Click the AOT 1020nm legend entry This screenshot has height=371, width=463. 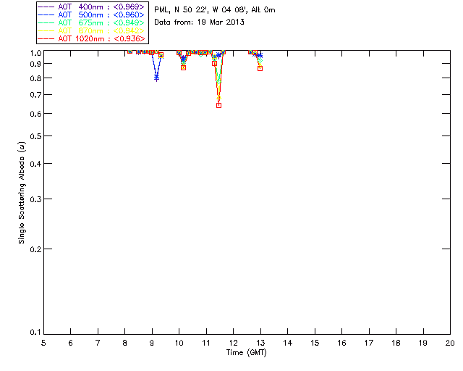91,38
